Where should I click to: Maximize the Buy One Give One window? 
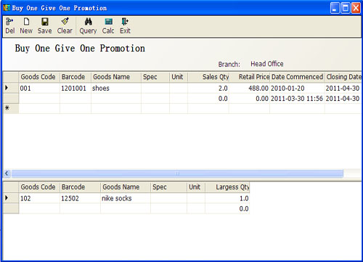346,8
